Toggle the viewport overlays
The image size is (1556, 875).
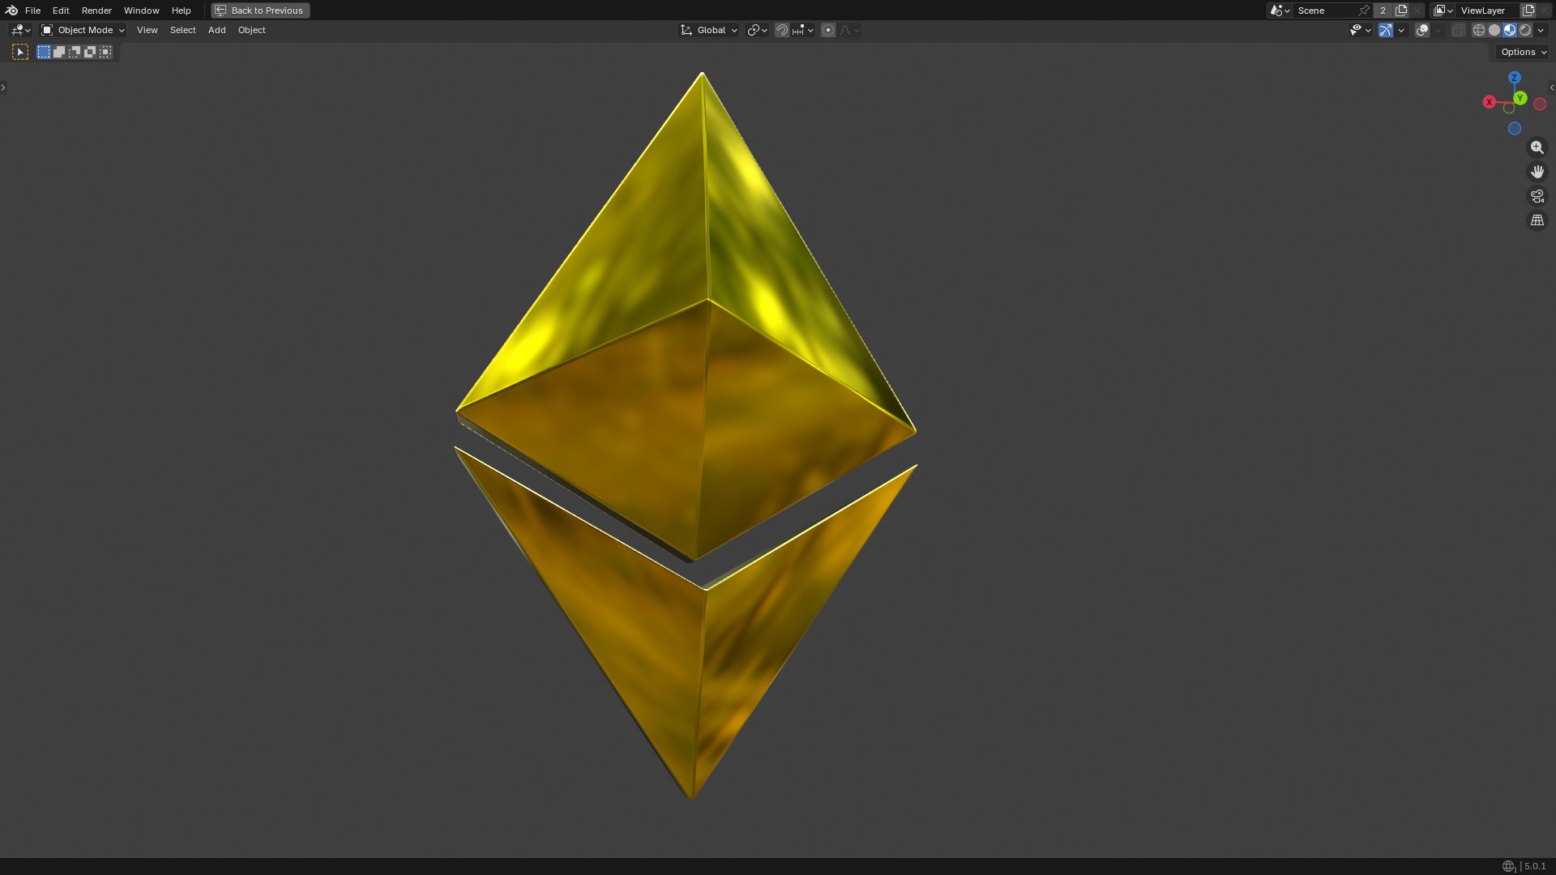tap(1422, 30)
